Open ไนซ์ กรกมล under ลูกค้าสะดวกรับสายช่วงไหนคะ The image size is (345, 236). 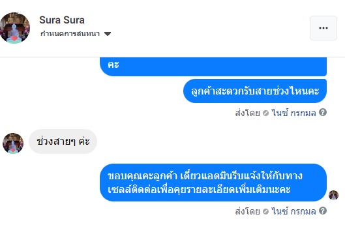pyautogui.click(x=293, y=113)
